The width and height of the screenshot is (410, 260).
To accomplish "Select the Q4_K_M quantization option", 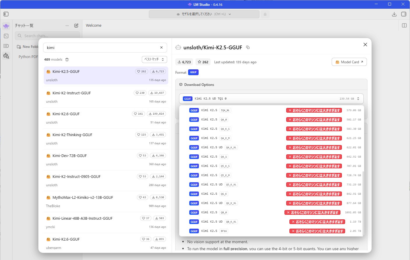I will point(271,138).
